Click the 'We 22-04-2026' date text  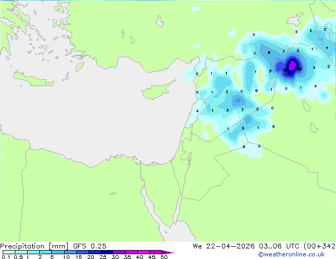[224, 246]
